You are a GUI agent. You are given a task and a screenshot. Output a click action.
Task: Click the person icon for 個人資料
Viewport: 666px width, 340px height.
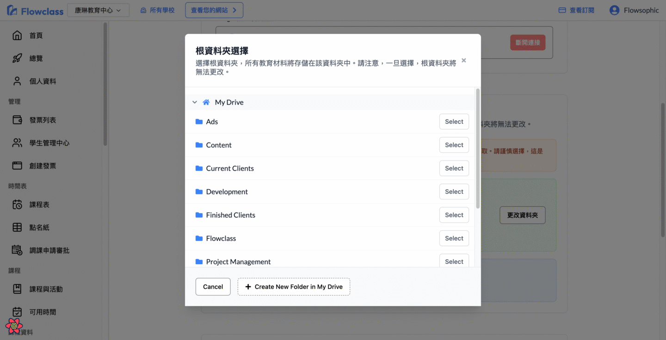tap(17, 81)
